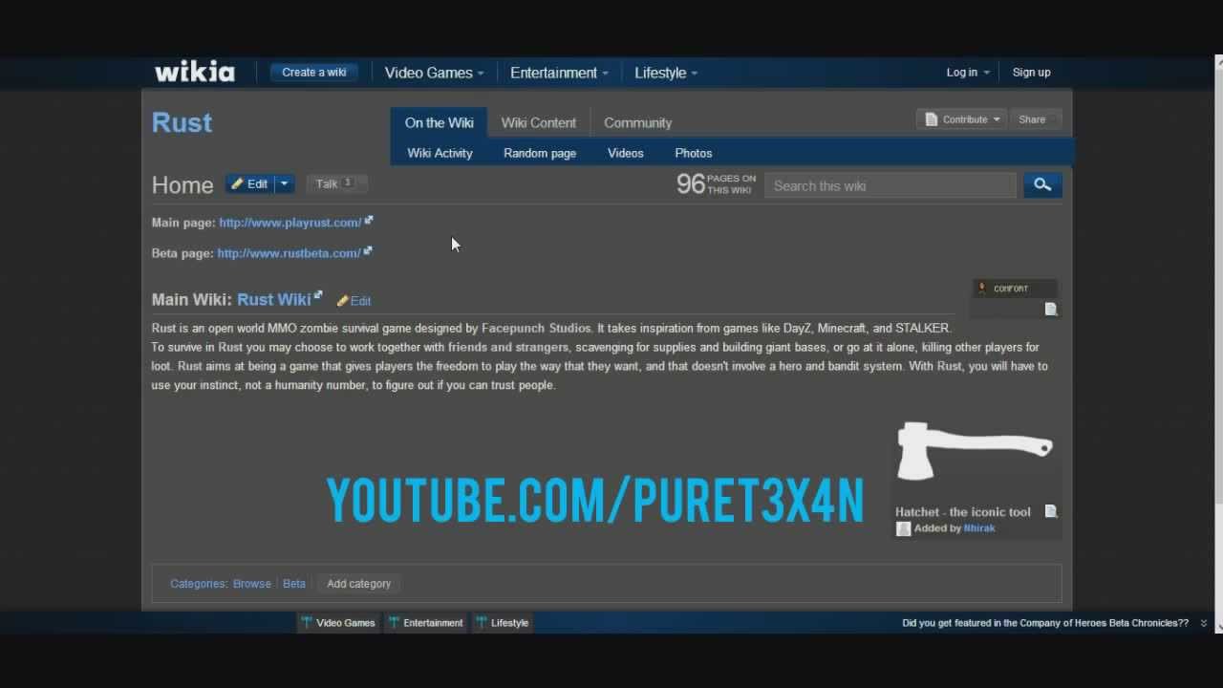Image resolution: width=1223 pixels, height=688 pixels.
Task: Open the Photos section
Action: point(694,153)
